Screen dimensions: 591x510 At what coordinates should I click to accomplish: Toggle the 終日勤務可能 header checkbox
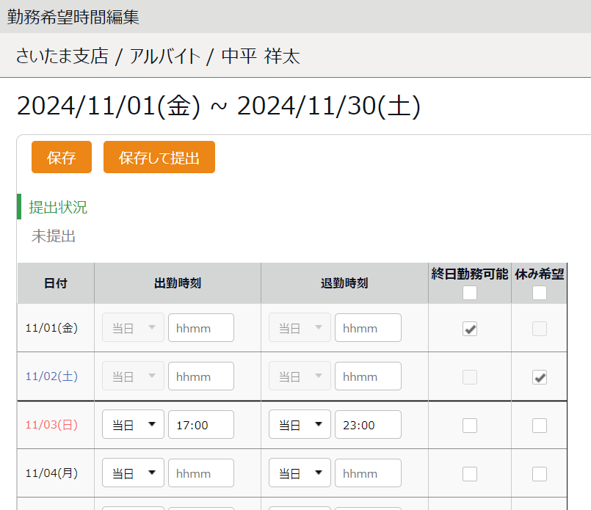(470, 293)
